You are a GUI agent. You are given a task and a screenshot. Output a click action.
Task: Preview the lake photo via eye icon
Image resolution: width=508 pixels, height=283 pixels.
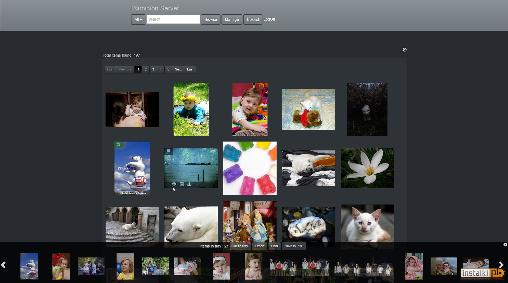pyautogui.click(x=174, y=184)
